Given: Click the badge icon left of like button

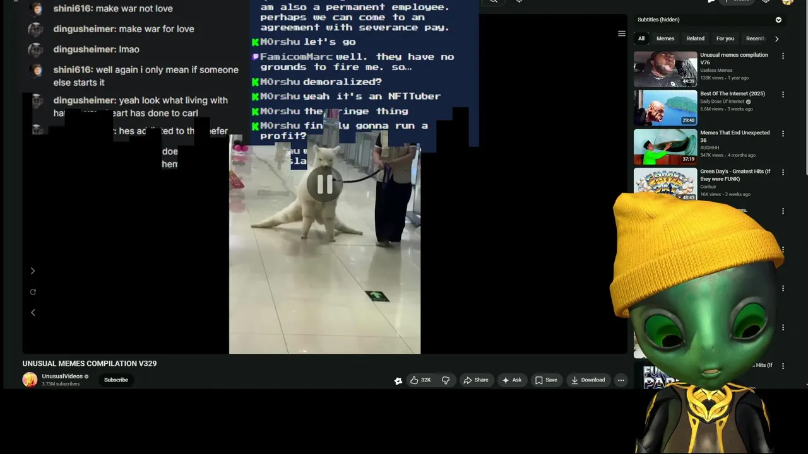Looking at the screenshot, I should tap(398, 381).
